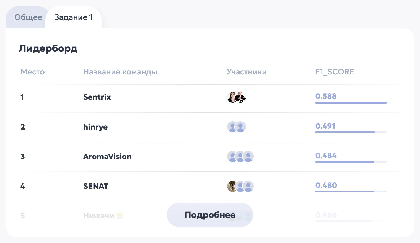Open the middle avatar for AromaVision
The image size is (420, 243).
click(x=240, y=156)
